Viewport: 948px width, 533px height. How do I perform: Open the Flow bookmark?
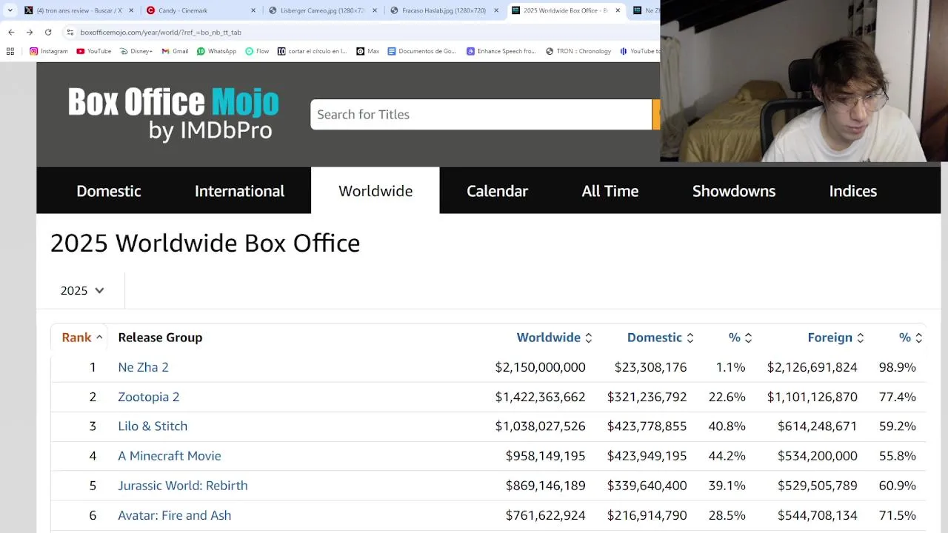coord(257,51)
